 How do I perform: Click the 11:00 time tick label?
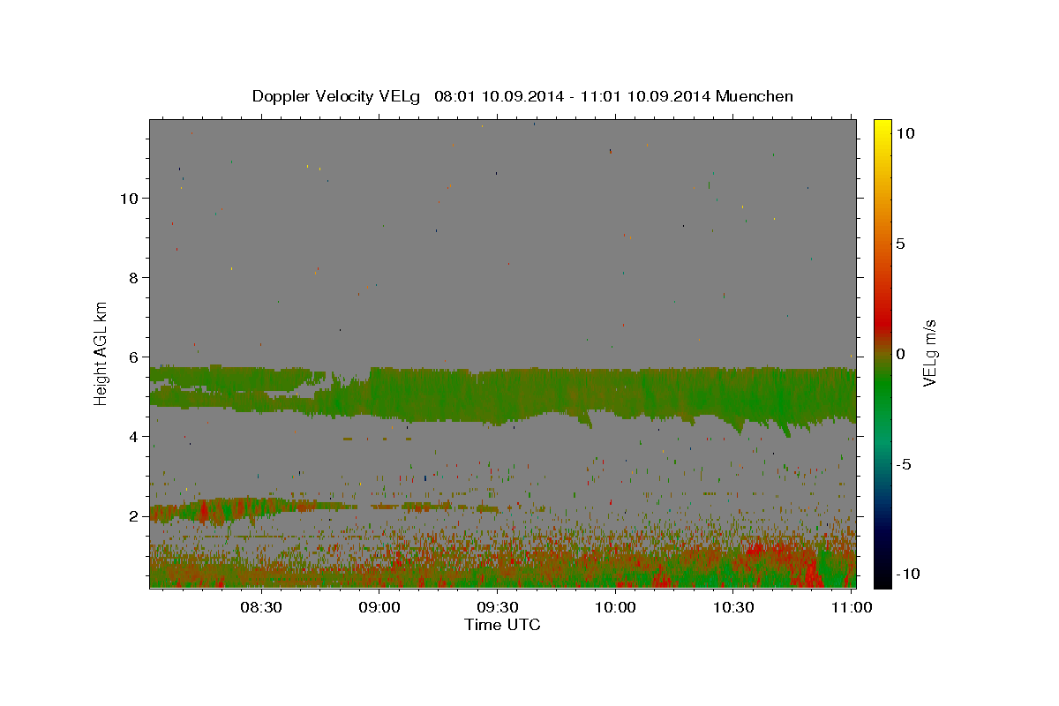(851, 607)
